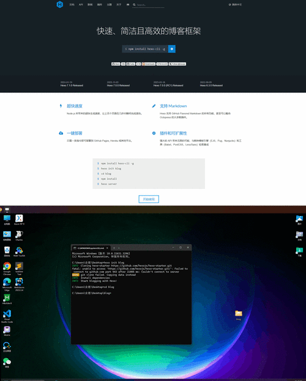
Task: Click the 开始使用 button
Action: [x=149, y=199]
